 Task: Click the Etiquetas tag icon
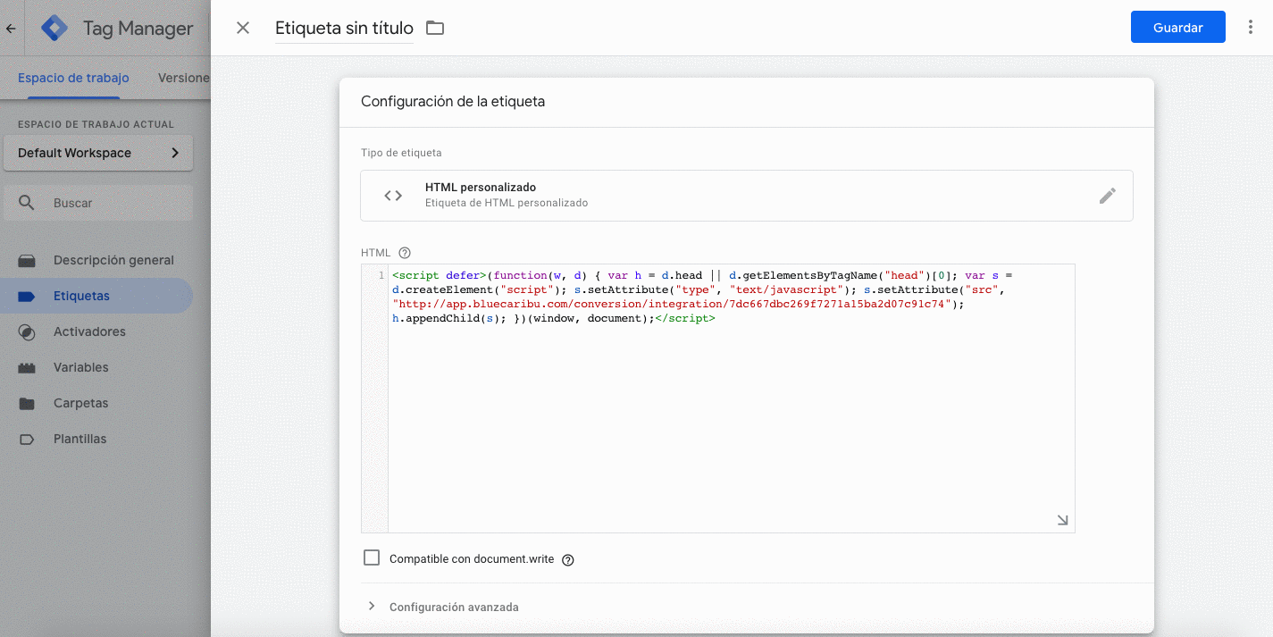[x=27, y=297]
